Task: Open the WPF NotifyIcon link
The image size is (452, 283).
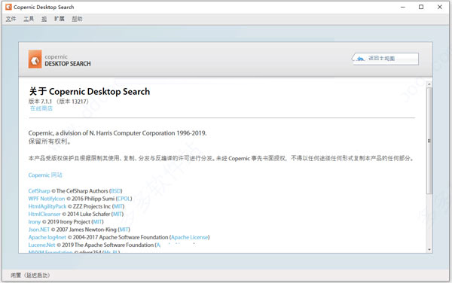Action: [x=47, y=199]
